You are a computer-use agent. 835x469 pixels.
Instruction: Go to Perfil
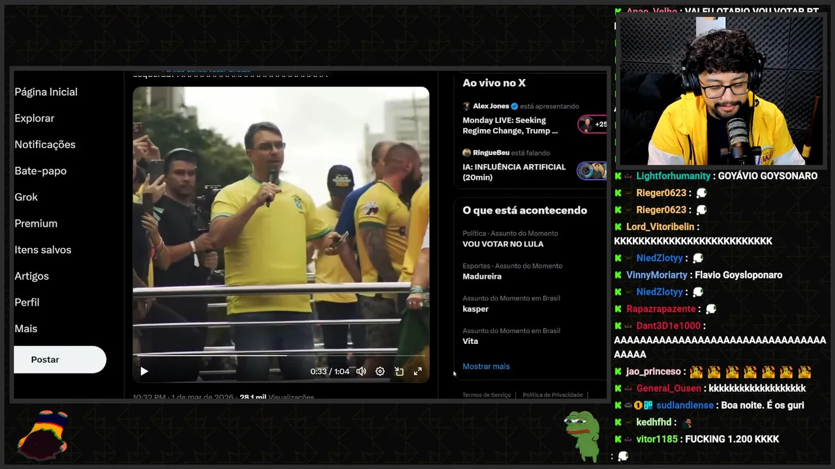coord(27,302)
